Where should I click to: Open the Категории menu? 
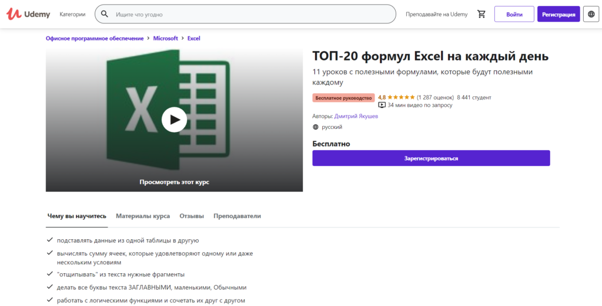click(72, 14)
